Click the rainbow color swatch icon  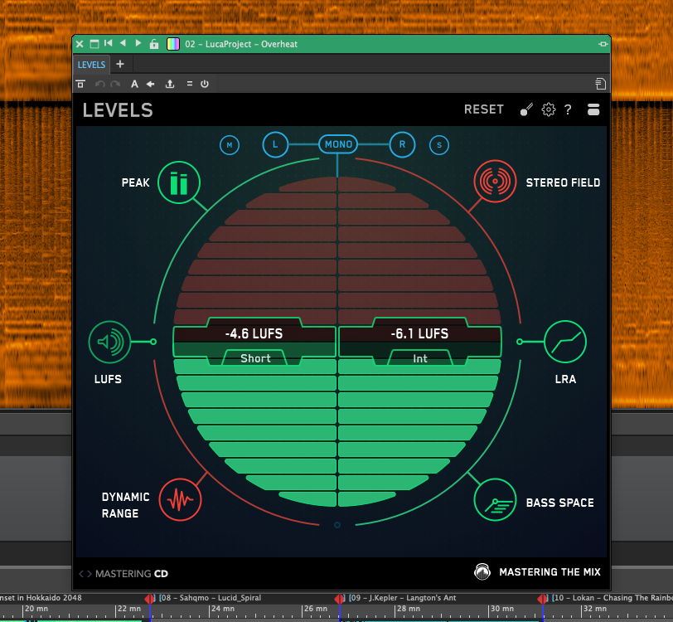click(173, 44)
